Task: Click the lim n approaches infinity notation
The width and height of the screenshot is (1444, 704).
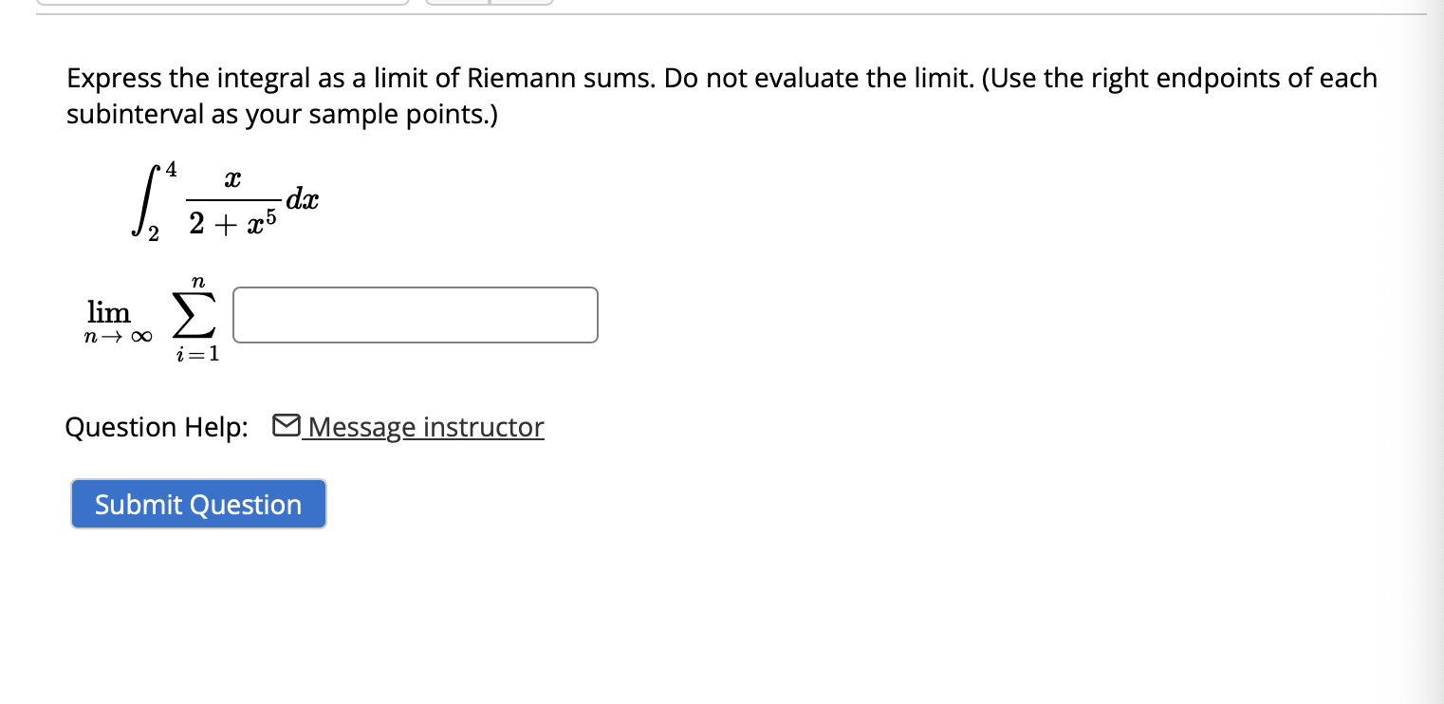Action: [x=115, y=321]
